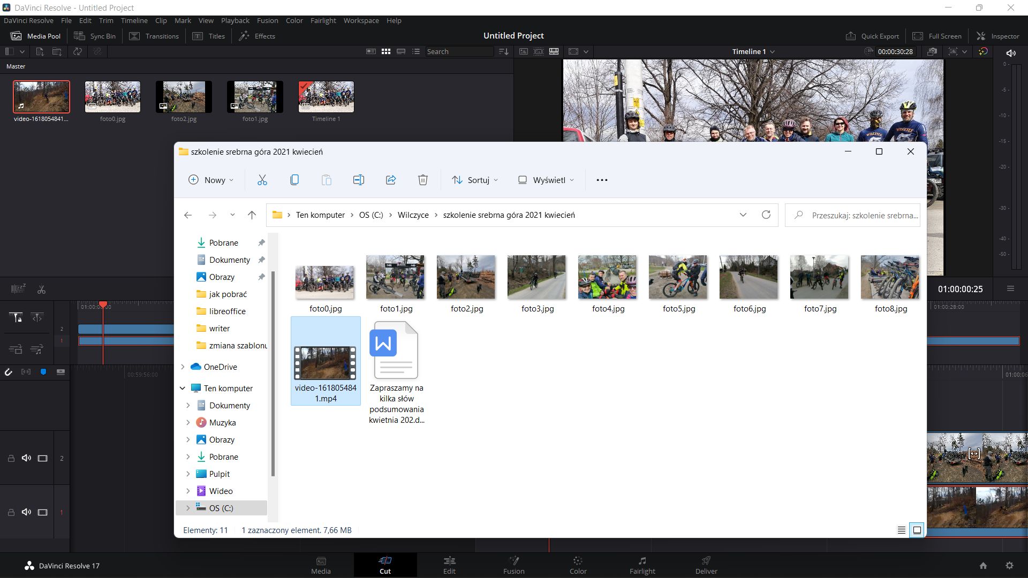
Task: Mute audio on track 1
Action: point(26,512)
